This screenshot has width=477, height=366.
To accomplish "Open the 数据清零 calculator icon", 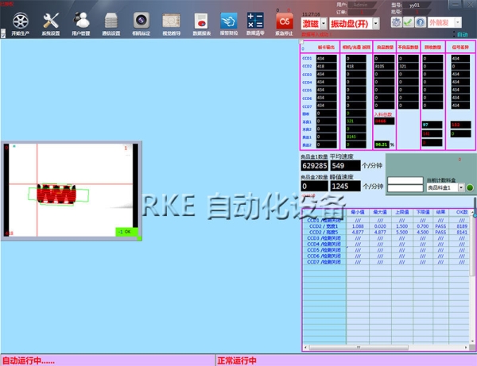I will [255, 21].
